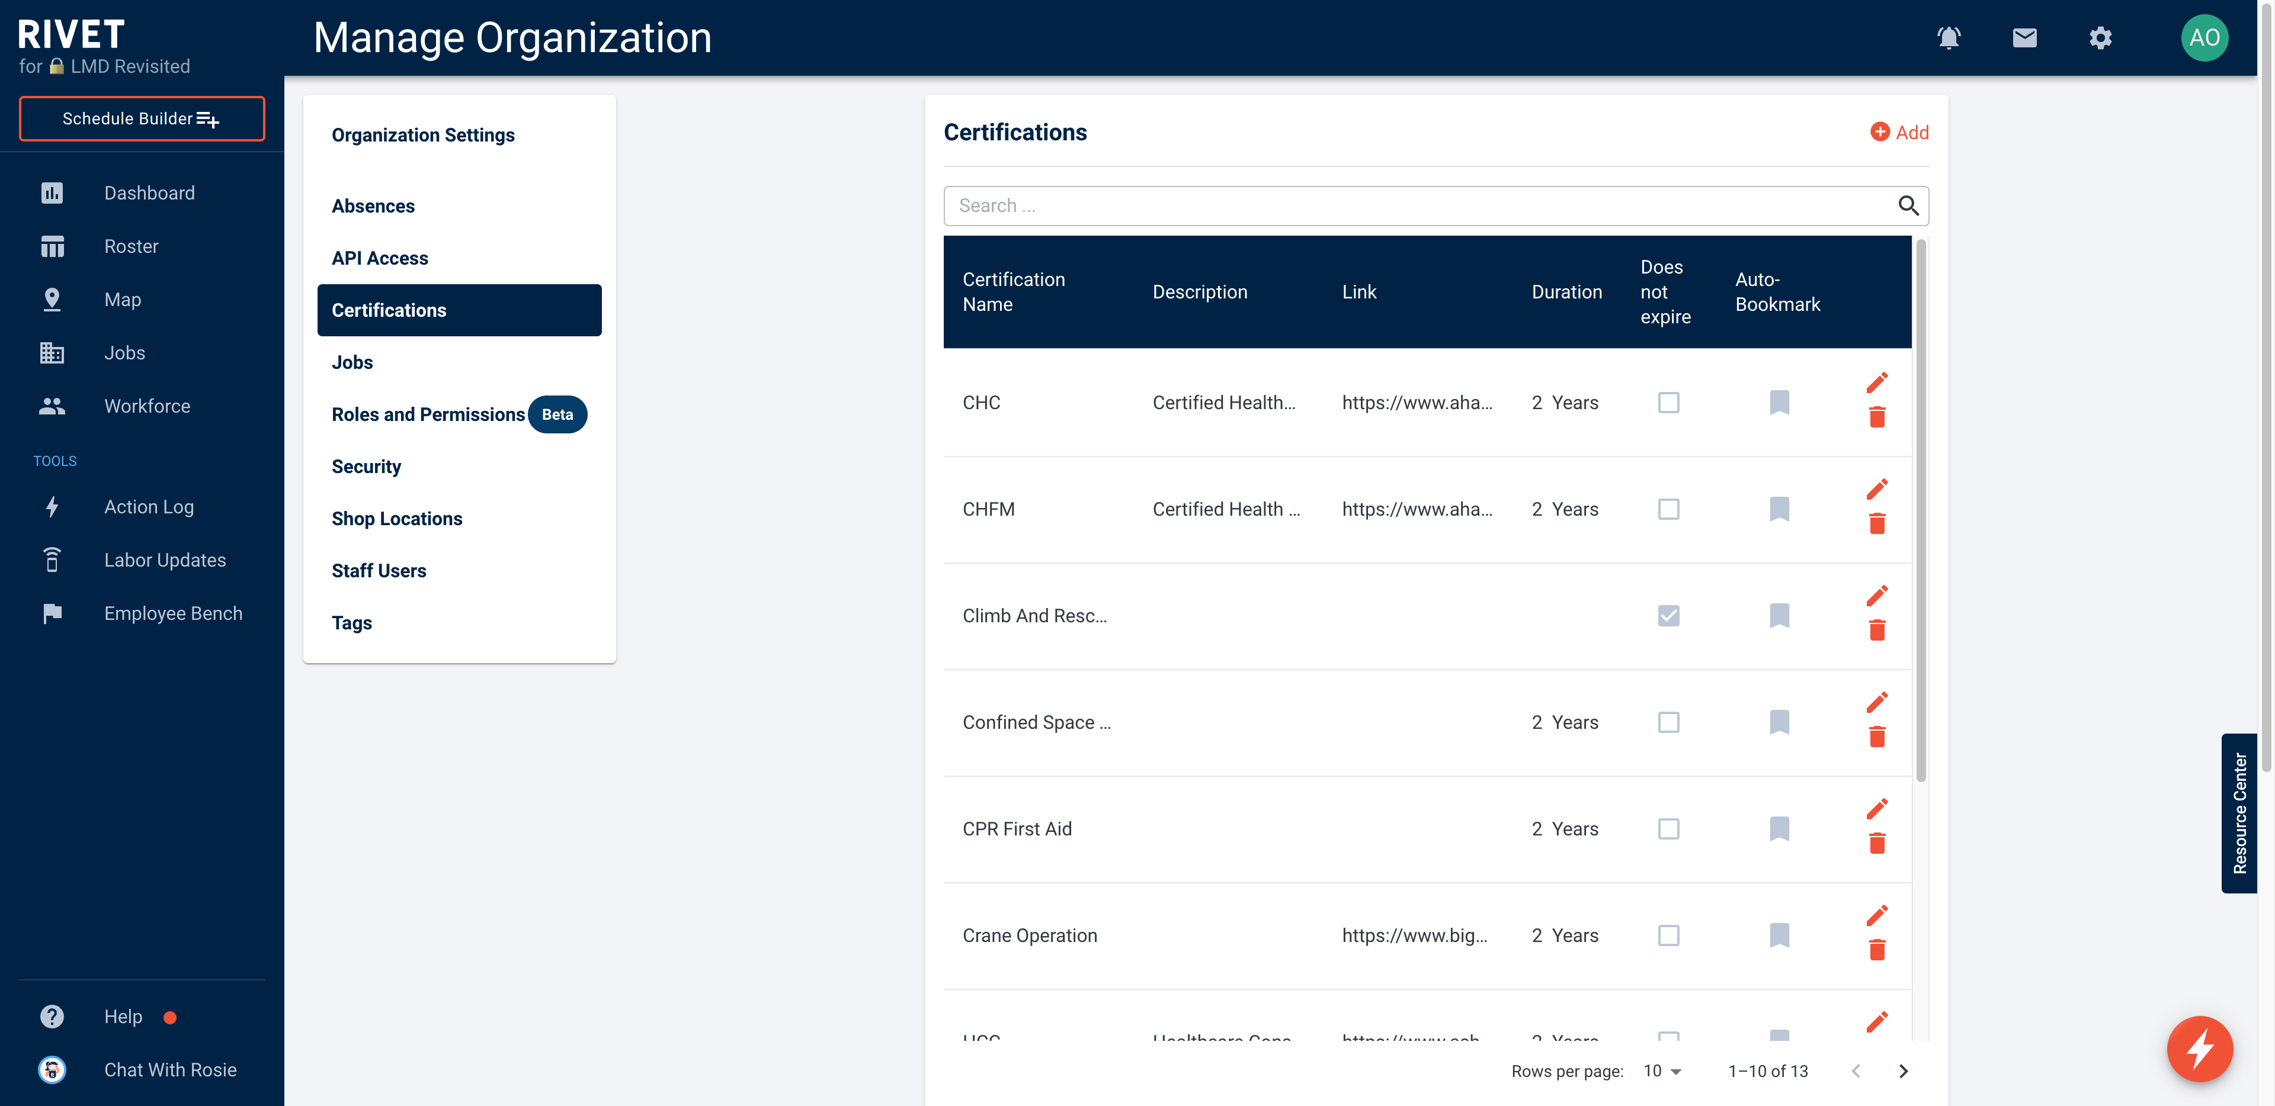This screenshot has height=1106, width=2275.
Task: Open the Crane Operation link URL
Action: 1414,935
